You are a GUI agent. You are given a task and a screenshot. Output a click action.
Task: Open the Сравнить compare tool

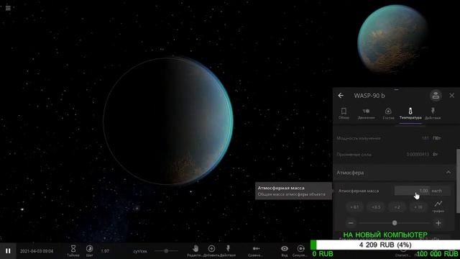(256, 251)
